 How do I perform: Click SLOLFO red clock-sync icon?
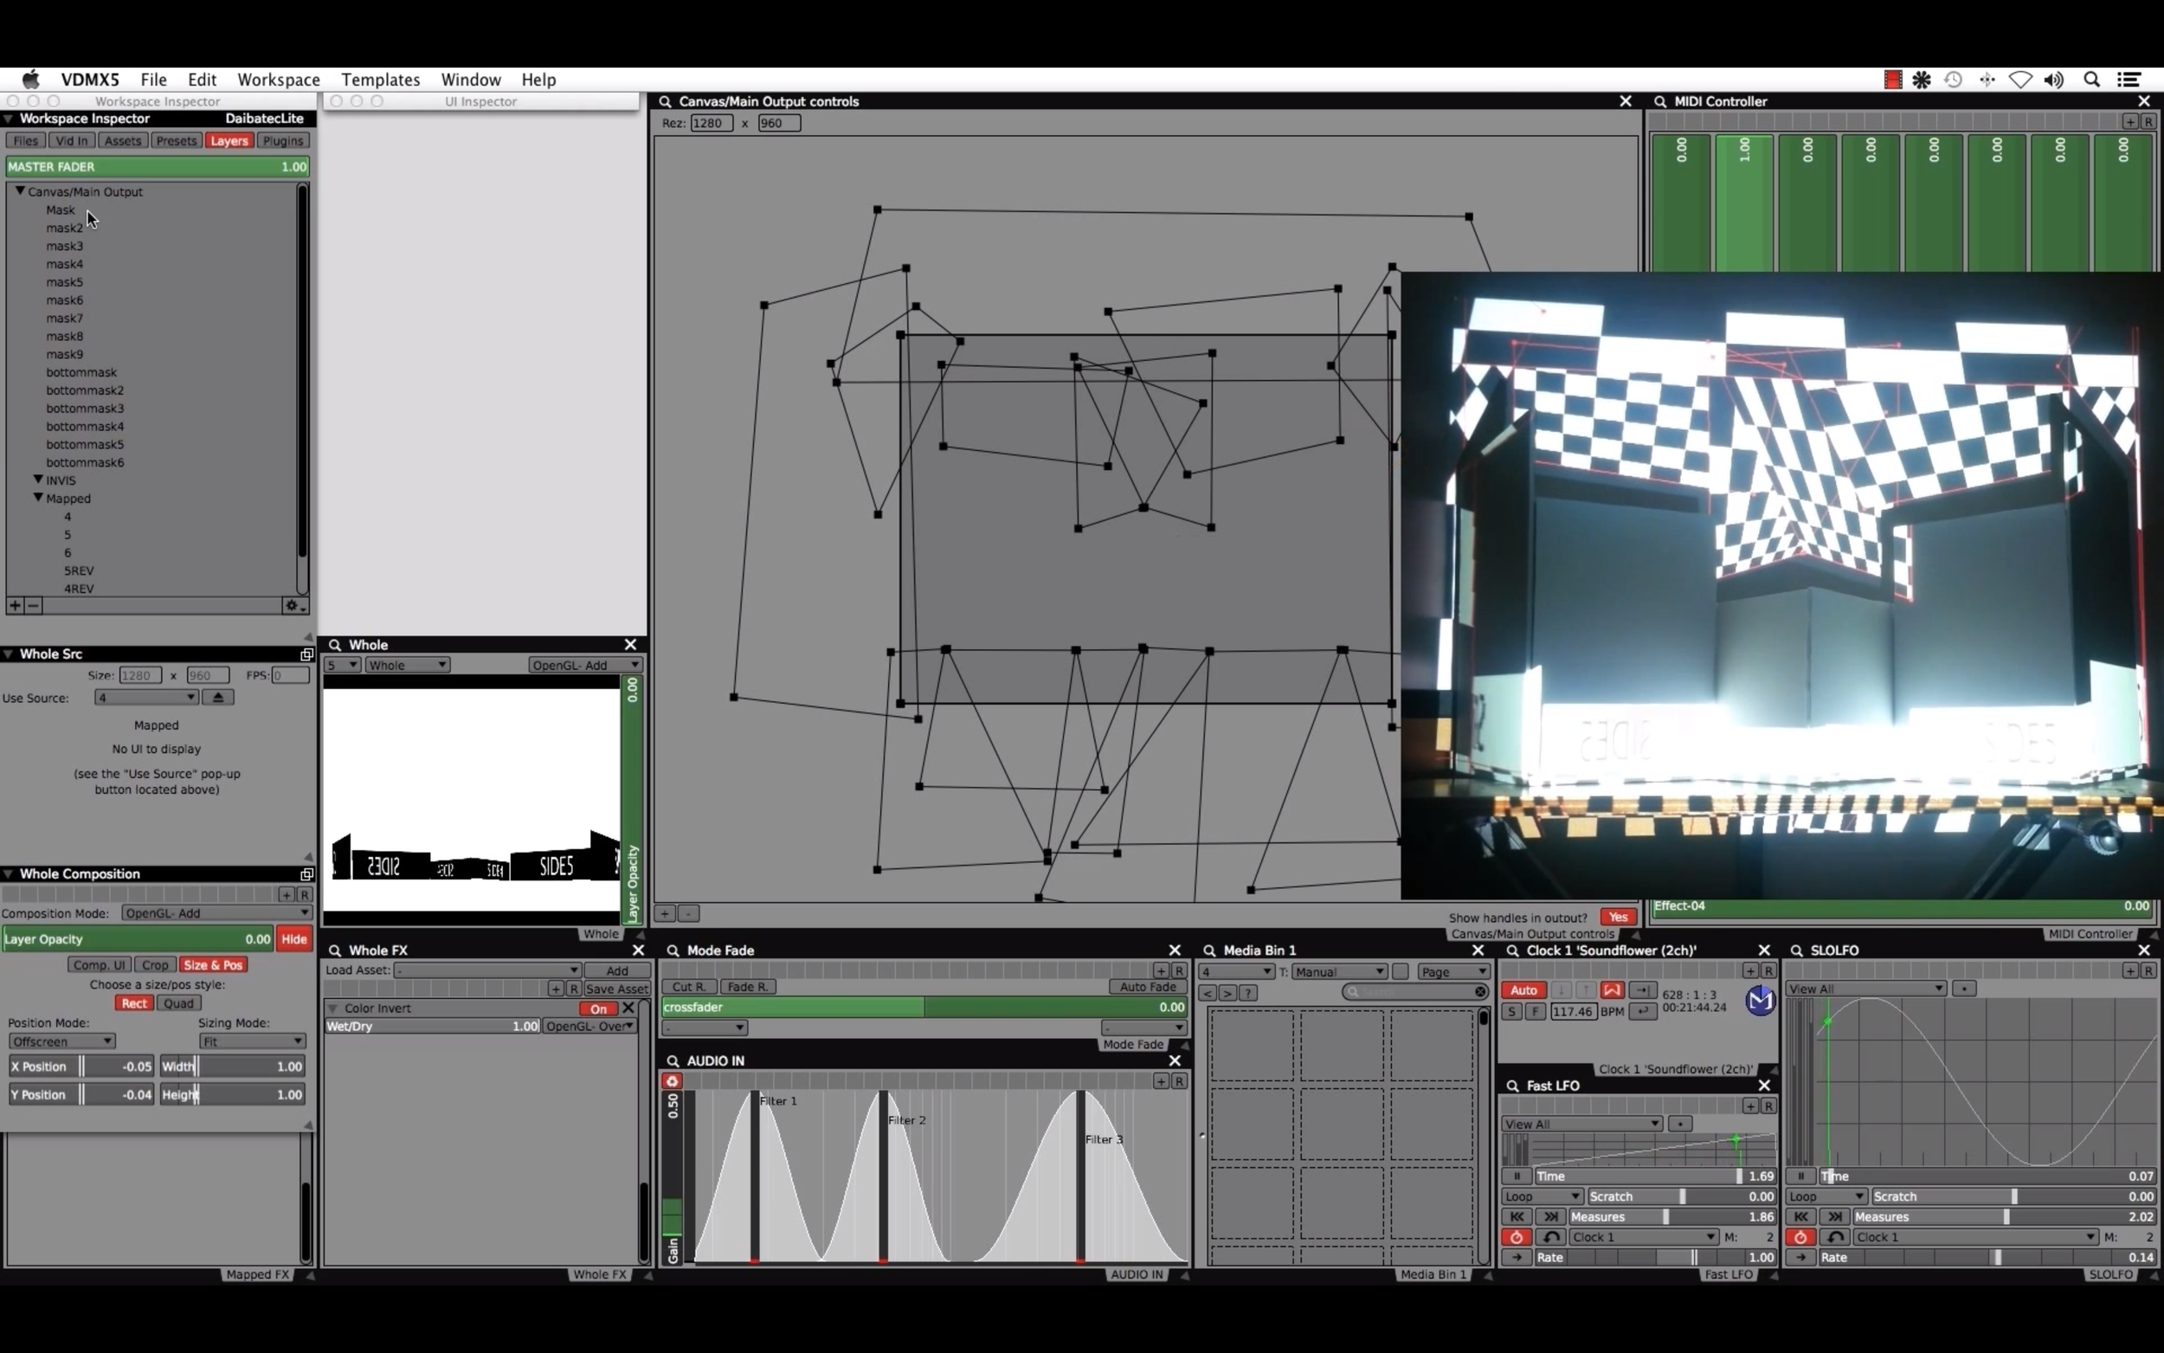1800,1237
